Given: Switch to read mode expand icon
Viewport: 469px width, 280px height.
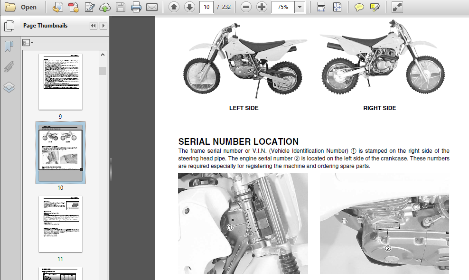Looking at the screenshot, I should click(397, 7).
